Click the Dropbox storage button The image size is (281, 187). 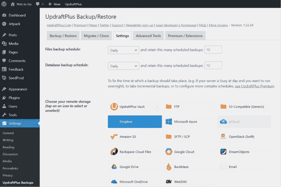[x=135, y=122]
